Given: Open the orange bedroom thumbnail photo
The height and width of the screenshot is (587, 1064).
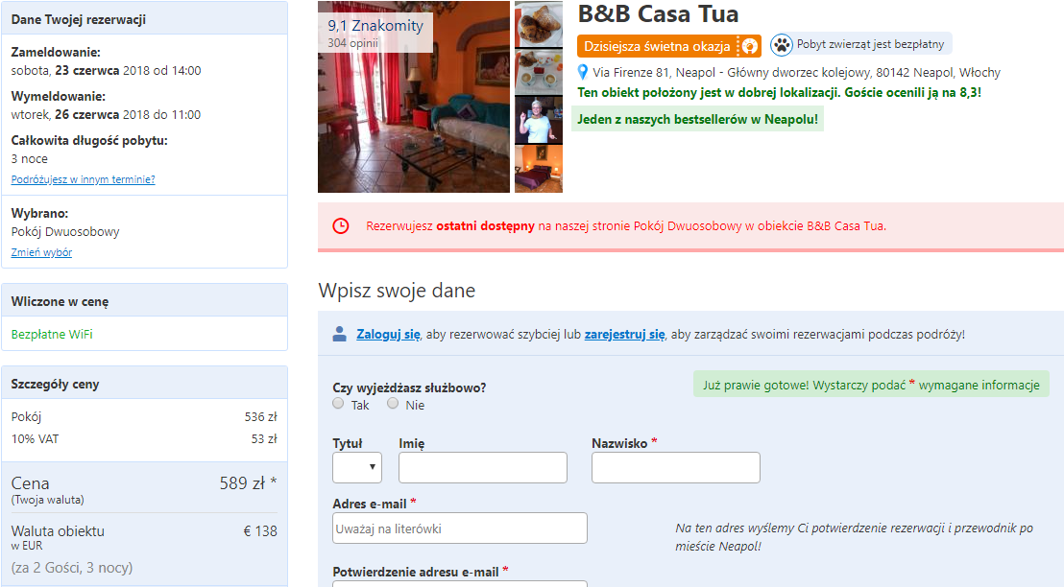Looking at the screenshot, I should click(539, 170).
